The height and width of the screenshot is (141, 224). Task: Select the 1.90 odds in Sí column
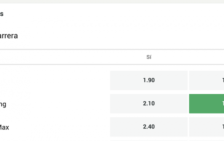pyautogui.click(x=149, y=80)
